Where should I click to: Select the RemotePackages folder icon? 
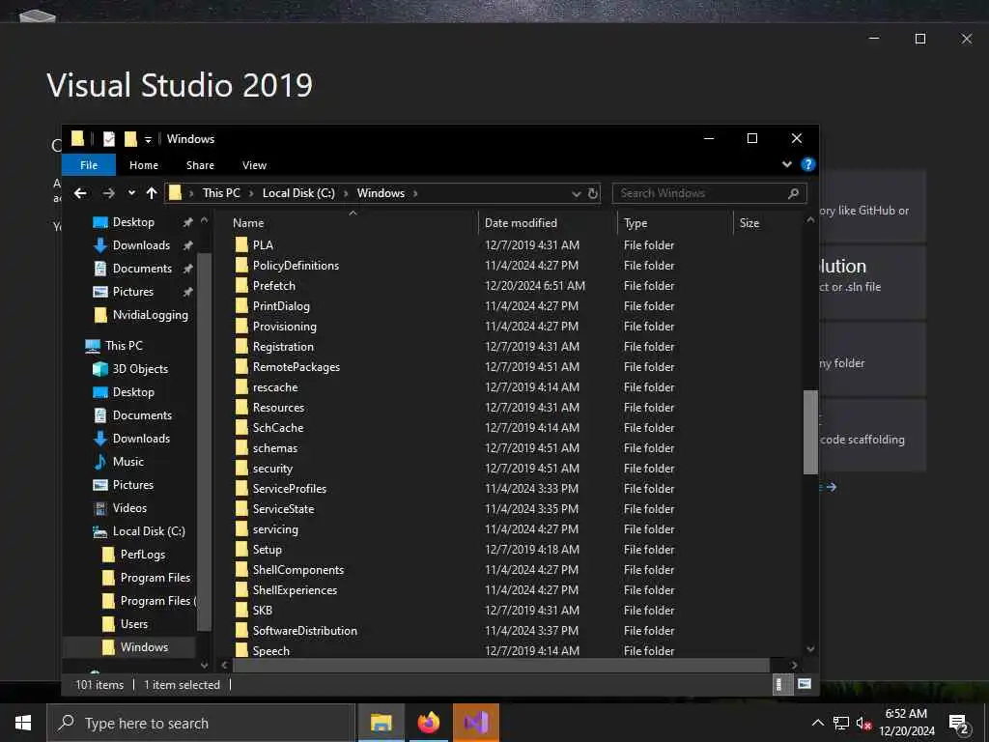[241, 367]
